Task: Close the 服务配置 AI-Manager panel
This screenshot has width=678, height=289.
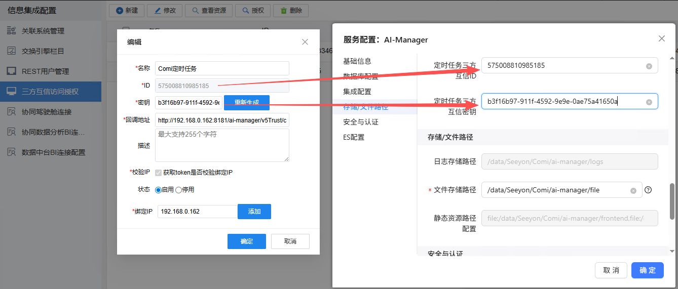Action: point(662,38)
